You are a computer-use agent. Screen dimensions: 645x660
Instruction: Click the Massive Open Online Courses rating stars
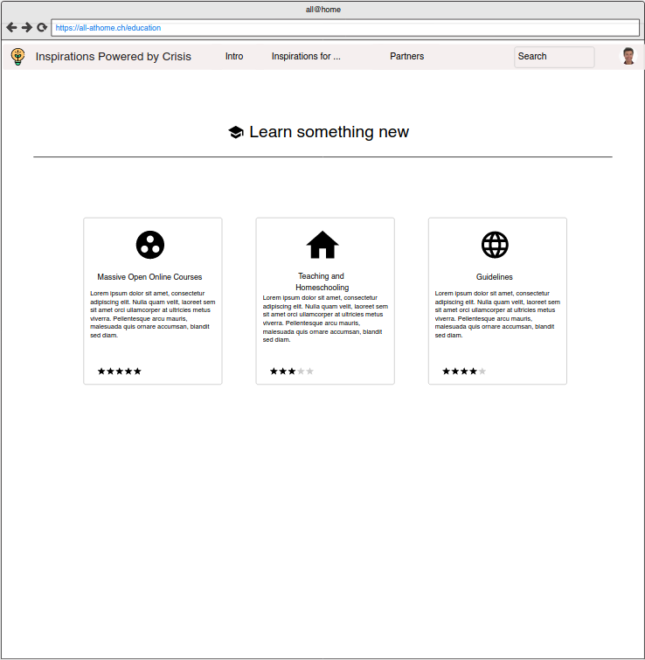coord(120,372)
